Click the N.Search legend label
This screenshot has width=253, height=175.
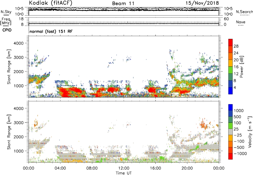coord(244,12)
